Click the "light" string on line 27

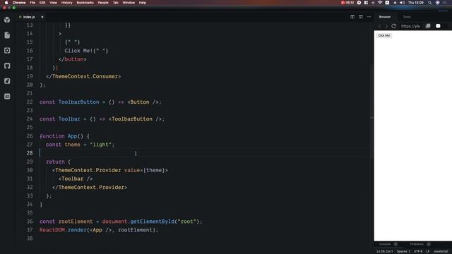tap(100, 145)
